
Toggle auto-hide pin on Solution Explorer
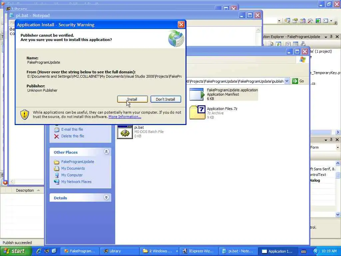331,37
